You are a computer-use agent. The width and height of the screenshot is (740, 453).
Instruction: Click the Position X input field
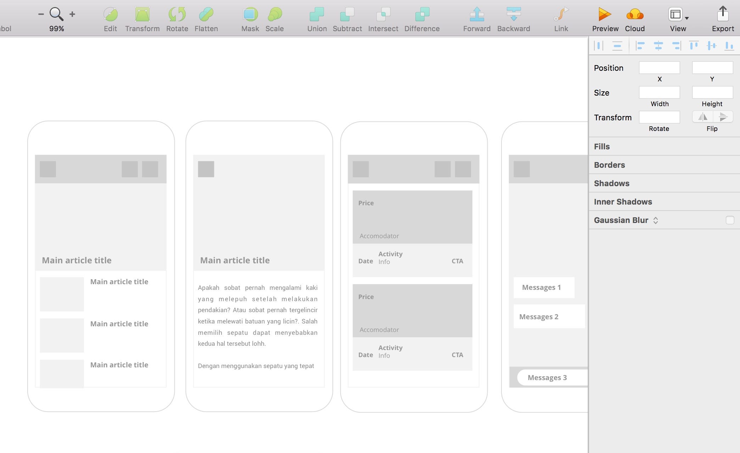pyautogui.click(x=659, y=68)
